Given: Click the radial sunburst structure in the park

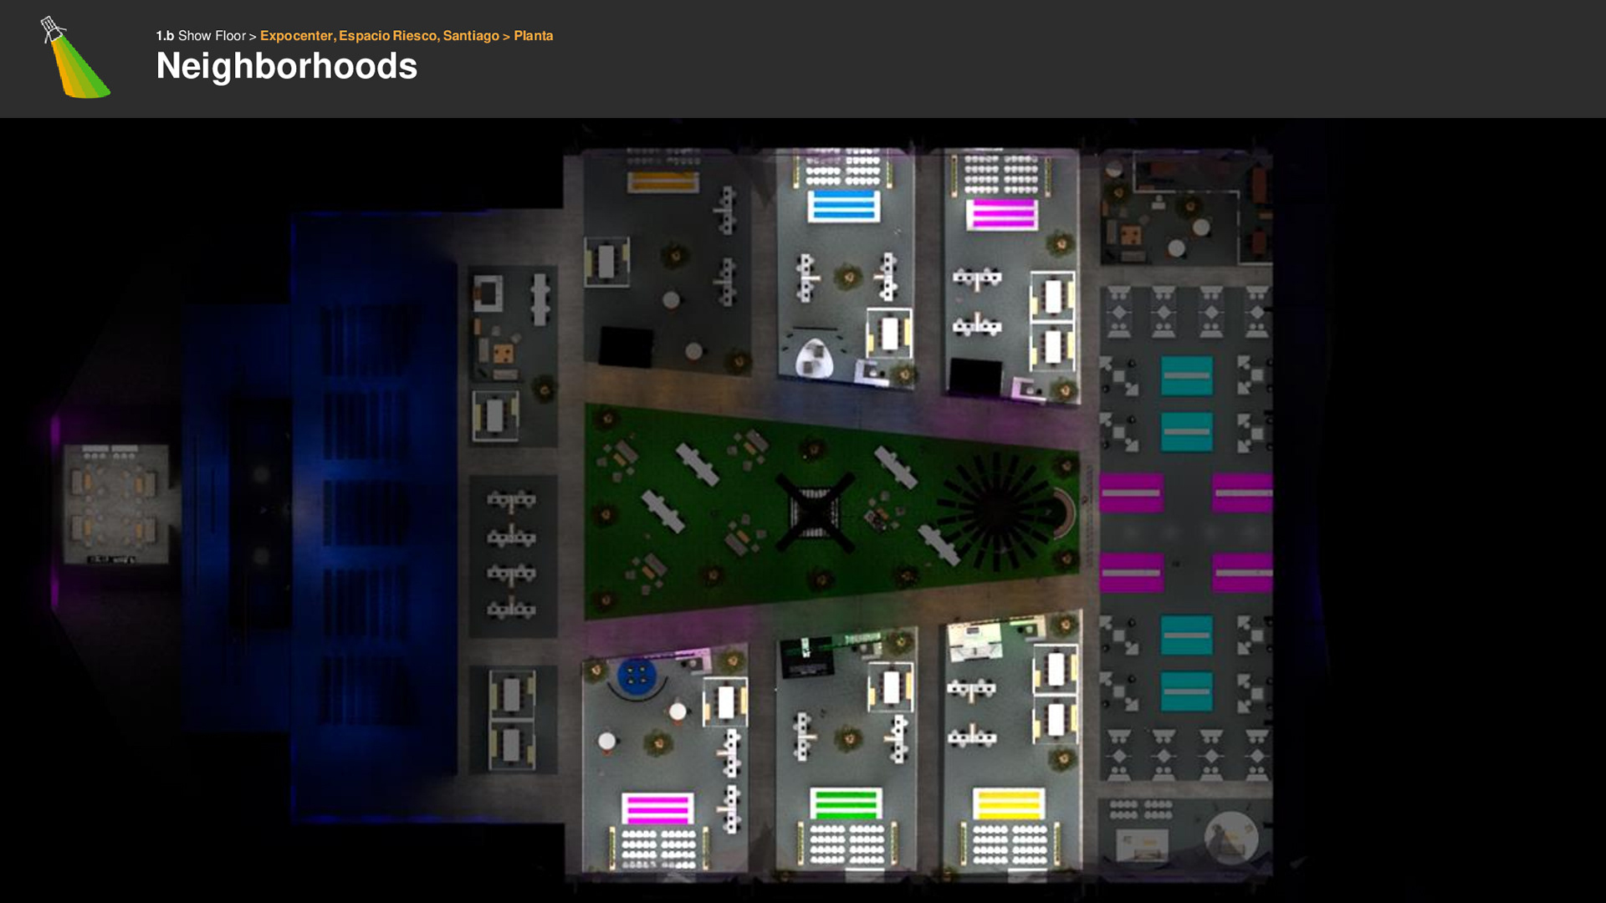Looking at the screenshot, I should tap(995, 510).
